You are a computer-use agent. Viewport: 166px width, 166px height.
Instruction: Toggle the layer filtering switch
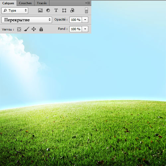point(86,11)
